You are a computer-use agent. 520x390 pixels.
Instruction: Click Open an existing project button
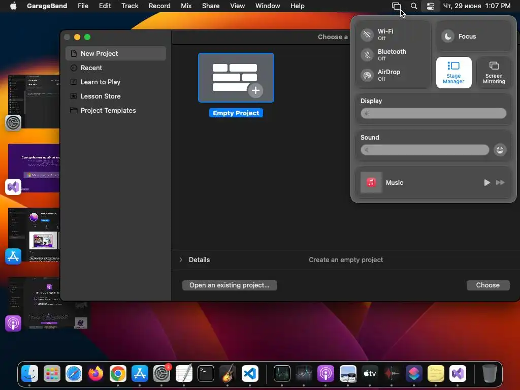tap(230, 285)
